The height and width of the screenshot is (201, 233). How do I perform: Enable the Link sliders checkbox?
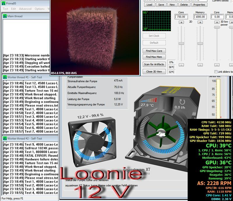click(216, 71)
